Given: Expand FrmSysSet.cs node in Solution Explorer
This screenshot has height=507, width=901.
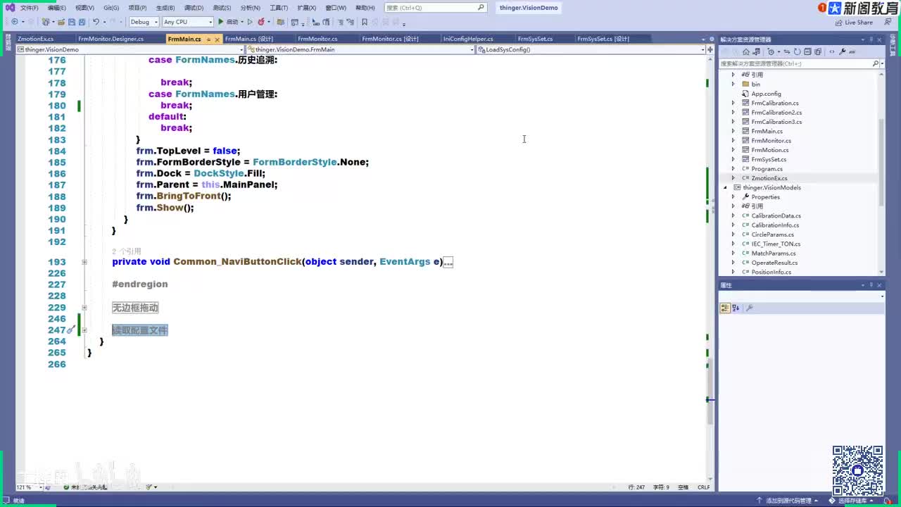Looking at the screenshot, I should coord(733,159).
